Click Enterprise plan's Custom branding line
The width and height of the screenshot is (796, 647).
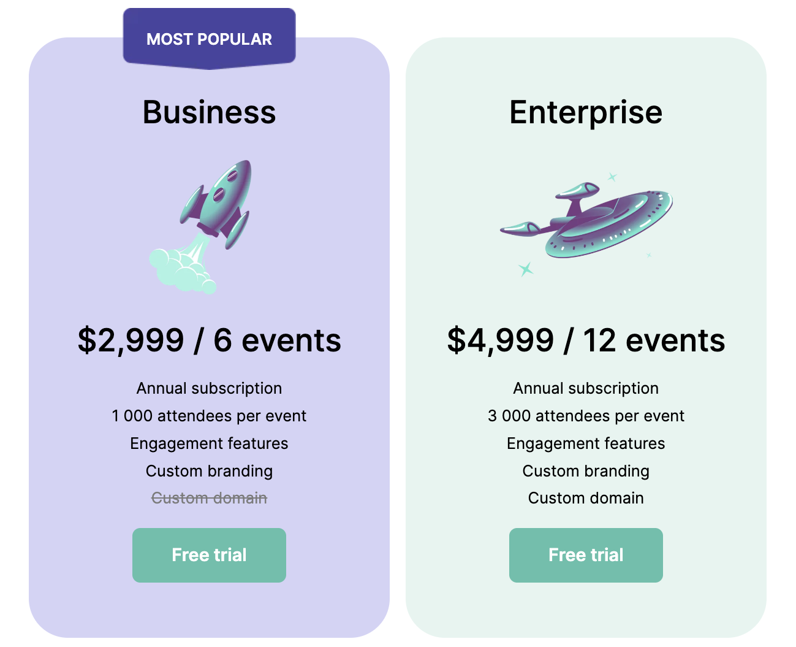click(586, 471)
